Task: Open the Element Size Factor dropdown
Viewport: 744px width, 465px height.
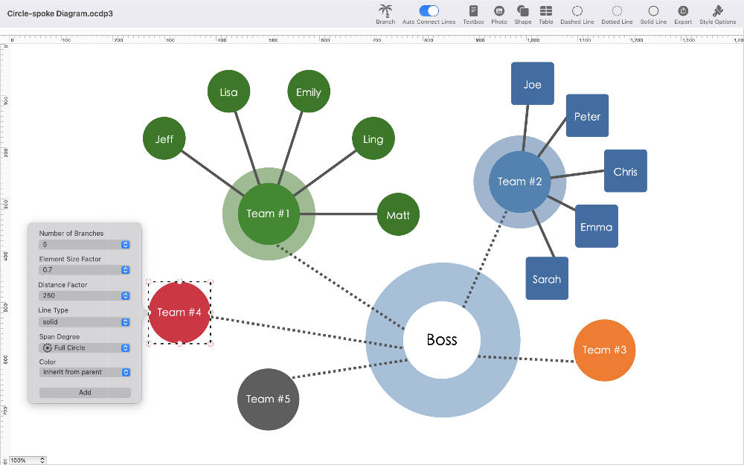Action: tap(85, 269)
